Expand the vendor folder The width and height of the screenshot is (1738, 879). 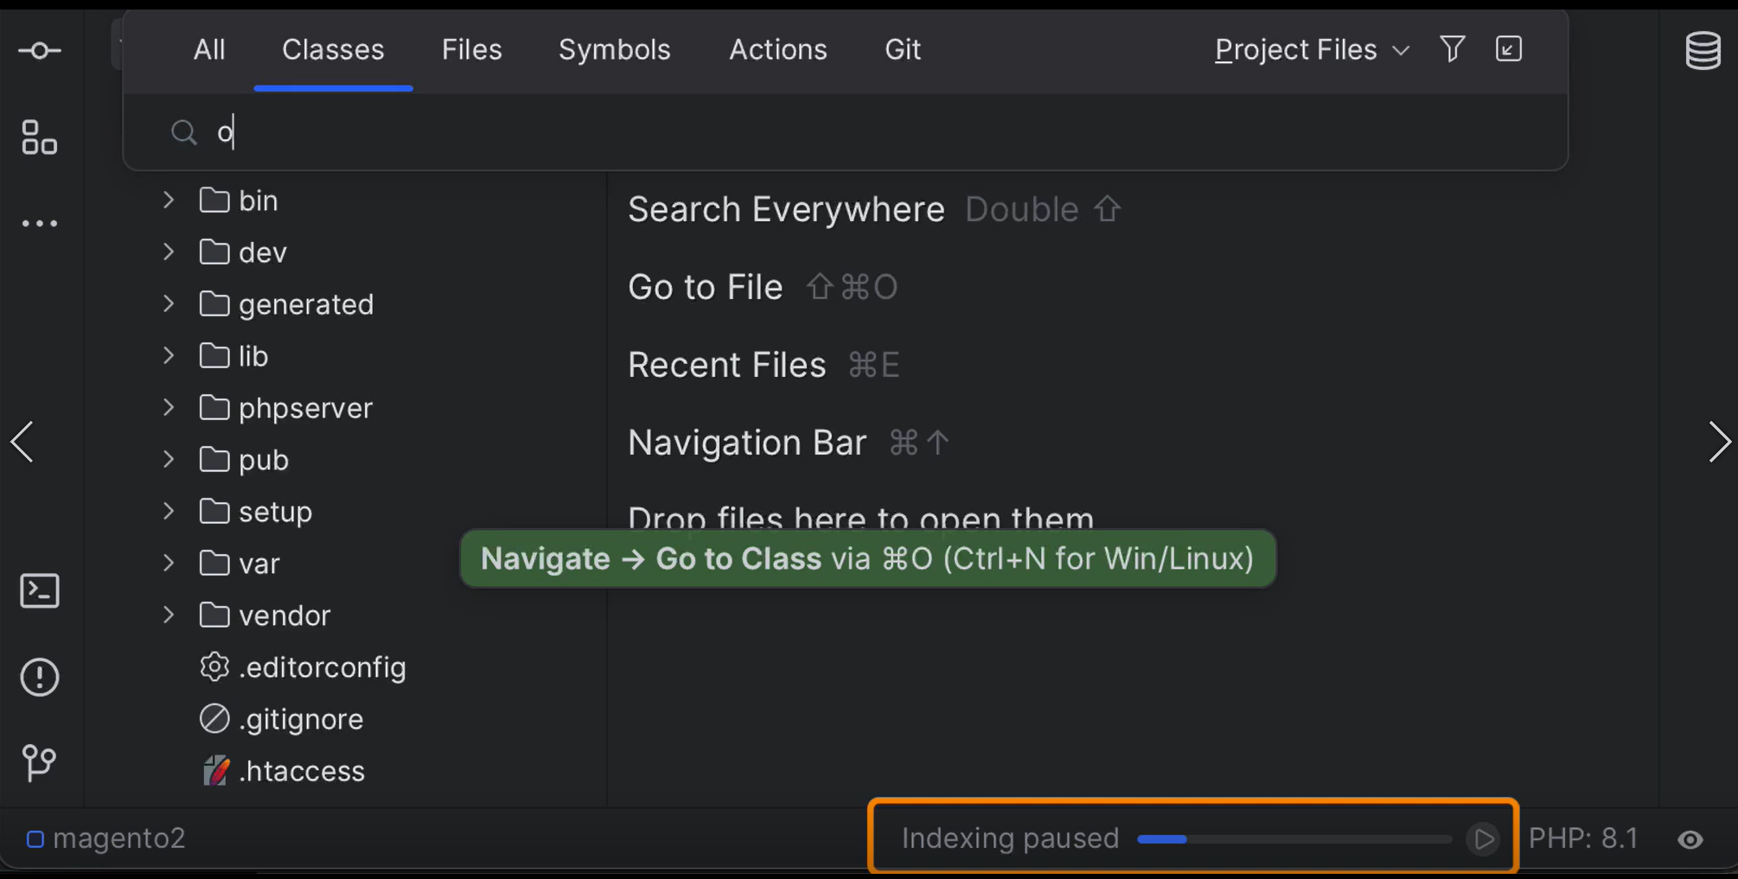pos(169,615)
